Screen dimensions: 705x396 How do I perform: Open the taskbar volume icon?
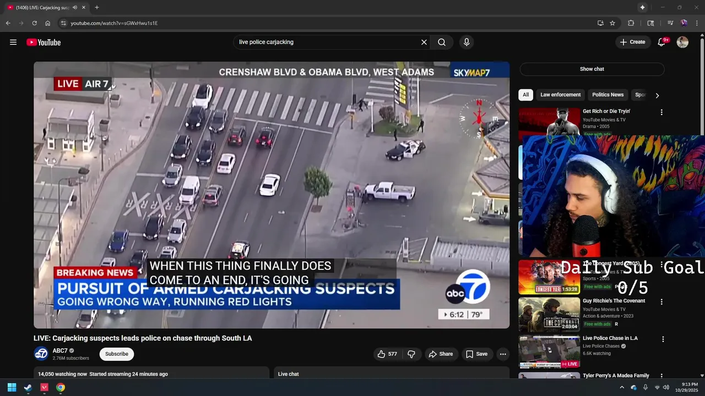point(666,387)
